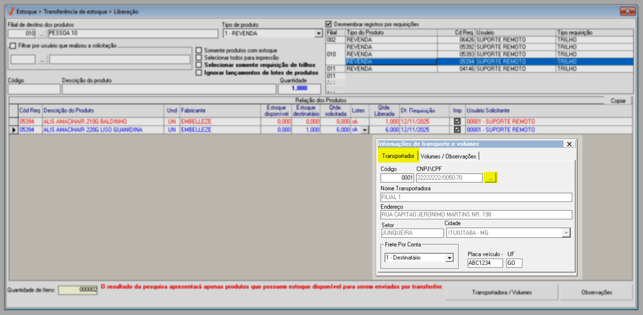
Task: Click the Placa veículo input field
Action: pos(485,263)
